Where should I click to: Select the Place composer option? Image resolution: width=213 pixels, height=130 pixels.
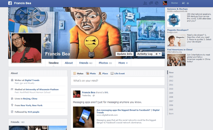pos(103,74)
